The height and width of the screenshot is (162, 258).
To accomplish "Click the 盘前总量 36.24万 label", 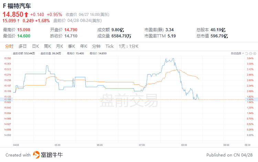I will [51, 53].
